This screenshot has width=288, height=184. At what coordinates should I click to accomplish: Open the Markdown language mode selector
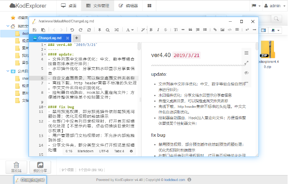point(85,151)
